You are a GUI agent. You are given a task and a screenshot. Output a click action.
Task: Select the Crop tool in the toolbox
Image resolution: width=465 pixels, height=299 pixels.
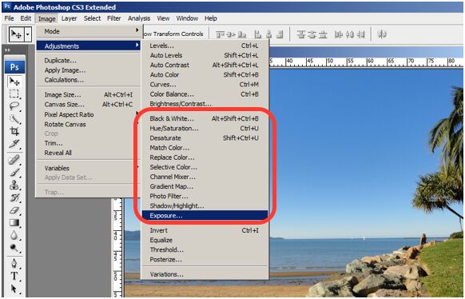pyautogui.click(x=14, y=131)
